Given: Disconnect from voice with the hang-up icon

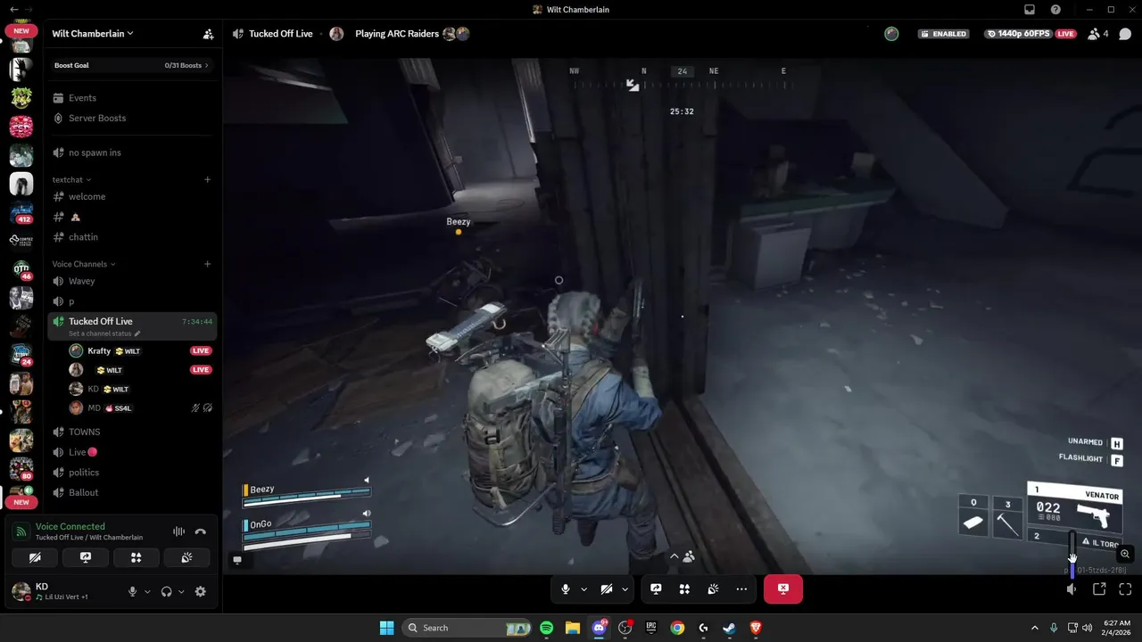Looking at the screenshot, I should coord(201,531).
